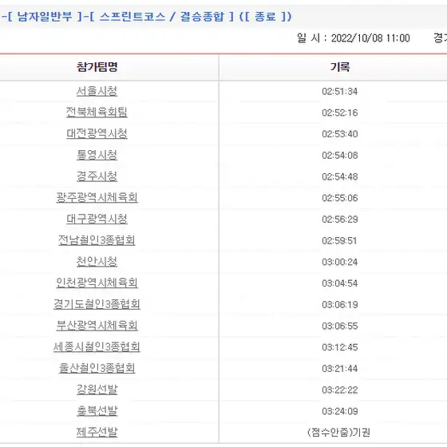The width and height of the screenshot is (447, 447).
Task: Click the 천안시청 team link
Action: 97,262
